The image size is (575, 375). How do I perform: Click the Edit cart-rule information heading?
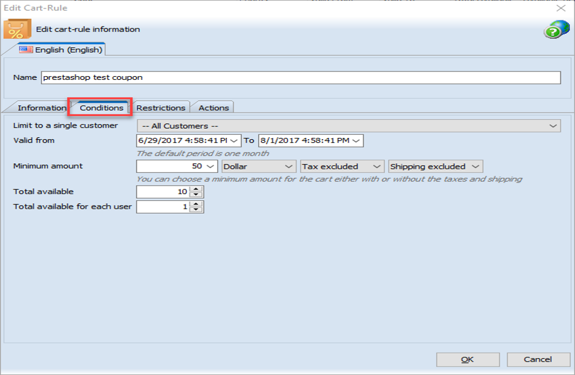[88, 29]
